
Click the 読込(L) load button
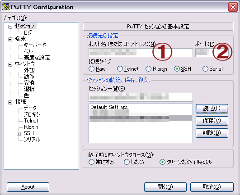[212, 109]
